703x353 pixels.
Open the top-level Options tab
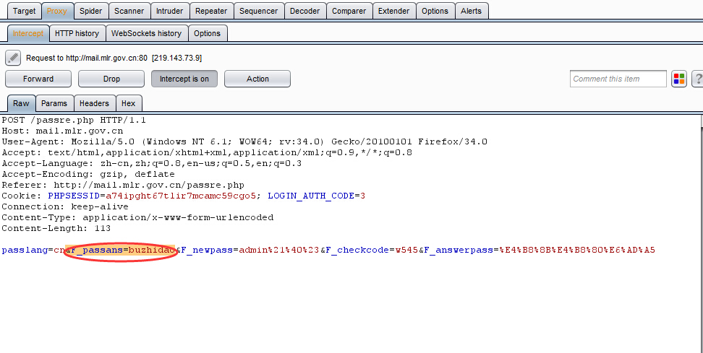435,11
